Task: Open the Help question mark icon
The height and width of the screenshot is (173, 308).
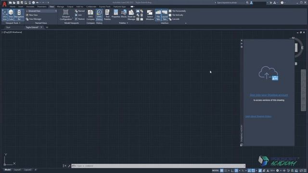Action: pos(282,2)
